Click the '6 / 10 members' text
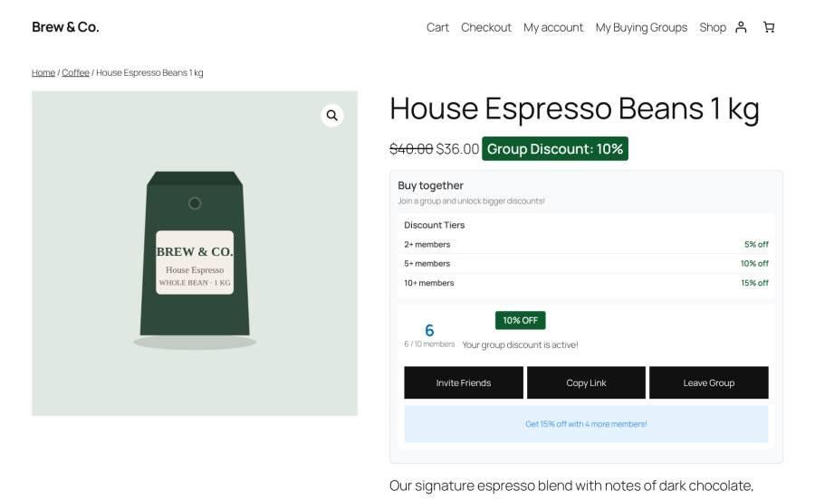This screenshot has width=815, height=499. 429,344
